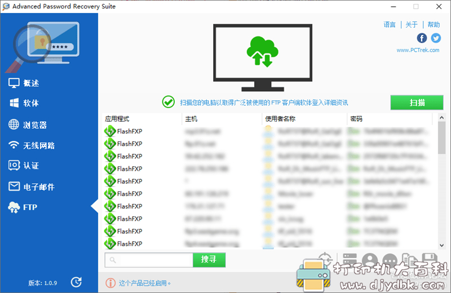Screen dimensions: 451x293
Task: Open the 帮助 help link
Action: [434, 25]
